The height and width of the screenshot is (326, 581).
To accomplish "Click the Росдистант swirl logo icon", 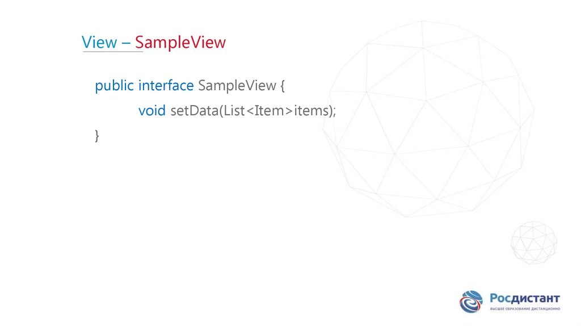I will point(471,301).
